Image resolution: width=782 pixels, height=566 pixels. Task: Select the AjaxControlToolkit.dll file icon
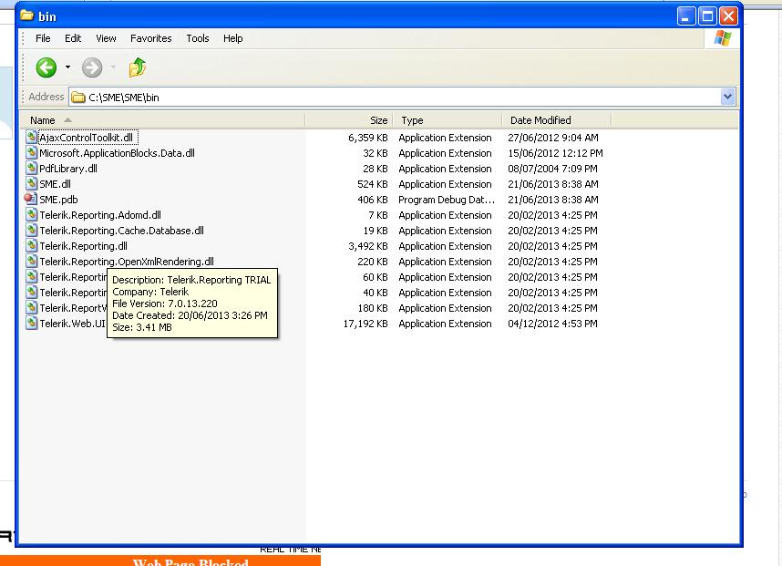(x=31, y=137)
